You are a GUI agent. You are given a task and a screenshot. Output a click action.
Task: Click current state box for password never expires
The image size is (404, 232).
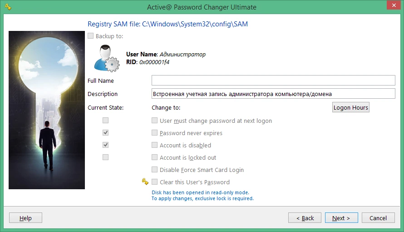(x=105, y=133)
